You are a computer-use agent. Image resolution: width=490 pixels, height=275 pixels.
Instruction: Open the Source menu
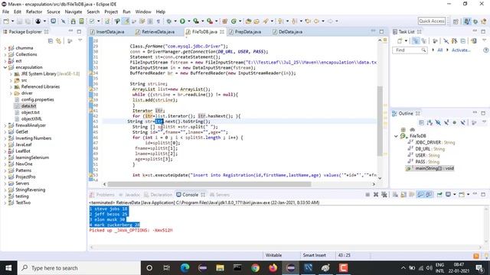[x=54, y=12]
